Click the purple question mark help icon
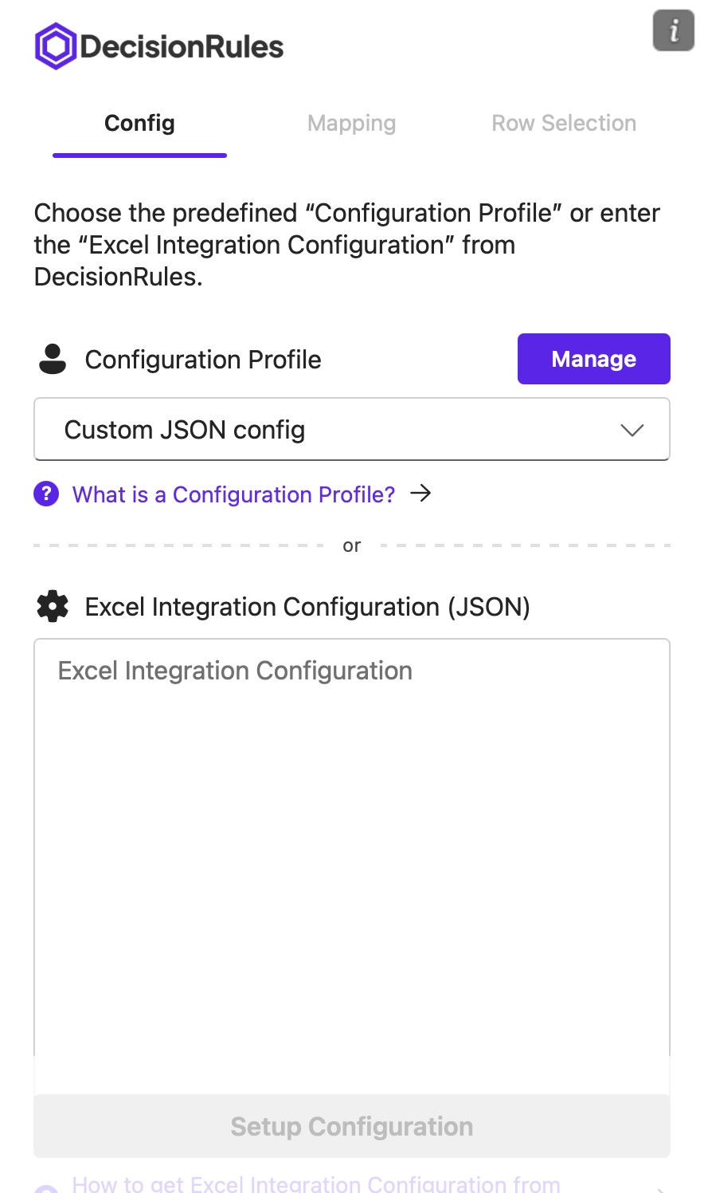Image resolution: width=704 pixels, height=1193 pixels. pos(46,494)
